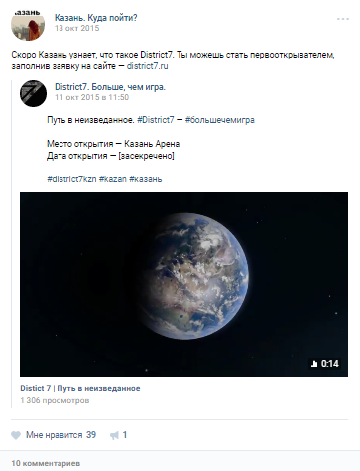
Task: Open the 11 окт 2015 в 11:50 timestamp
Action: 91,97
